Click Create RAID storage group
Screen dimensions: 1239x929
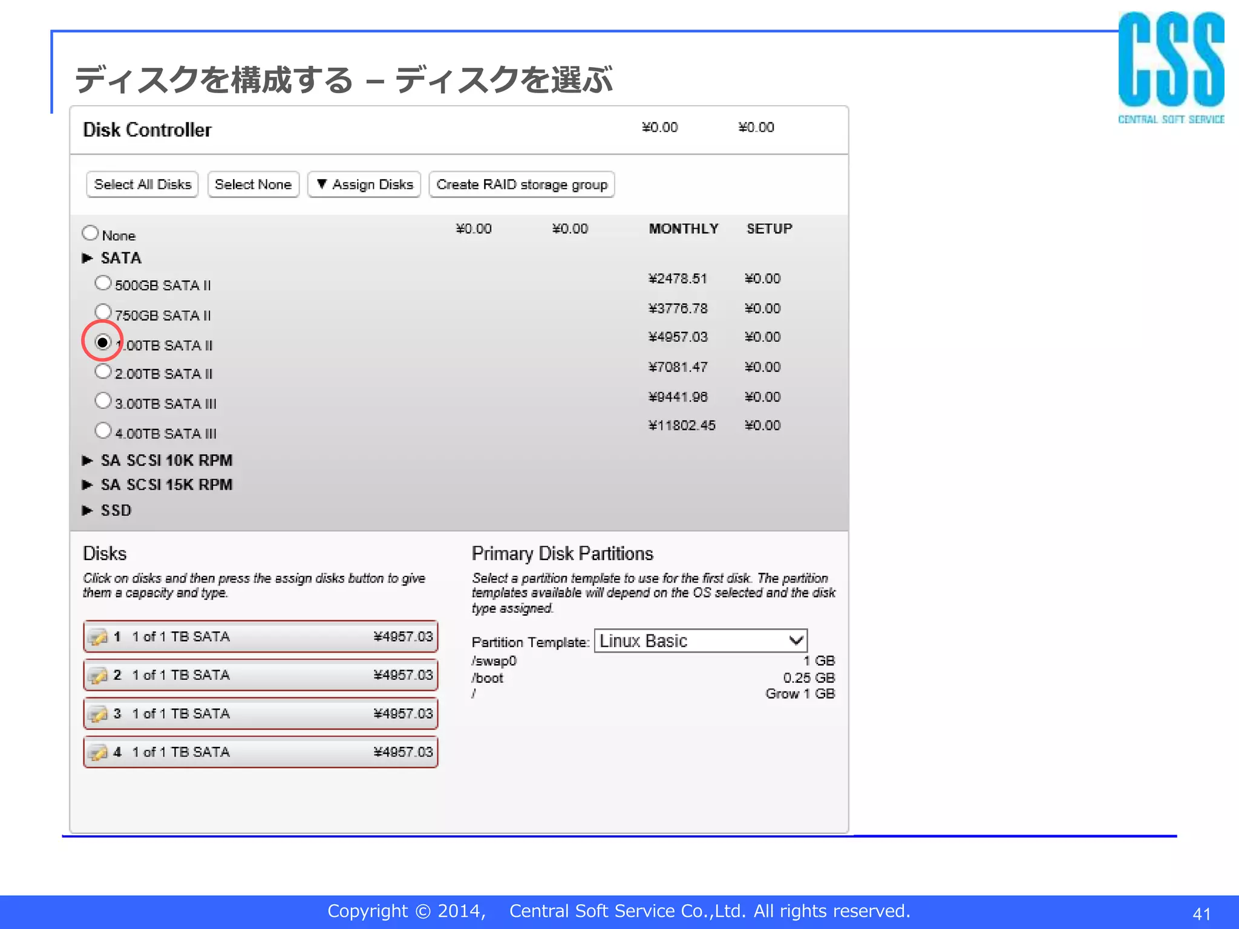(521, 184)
